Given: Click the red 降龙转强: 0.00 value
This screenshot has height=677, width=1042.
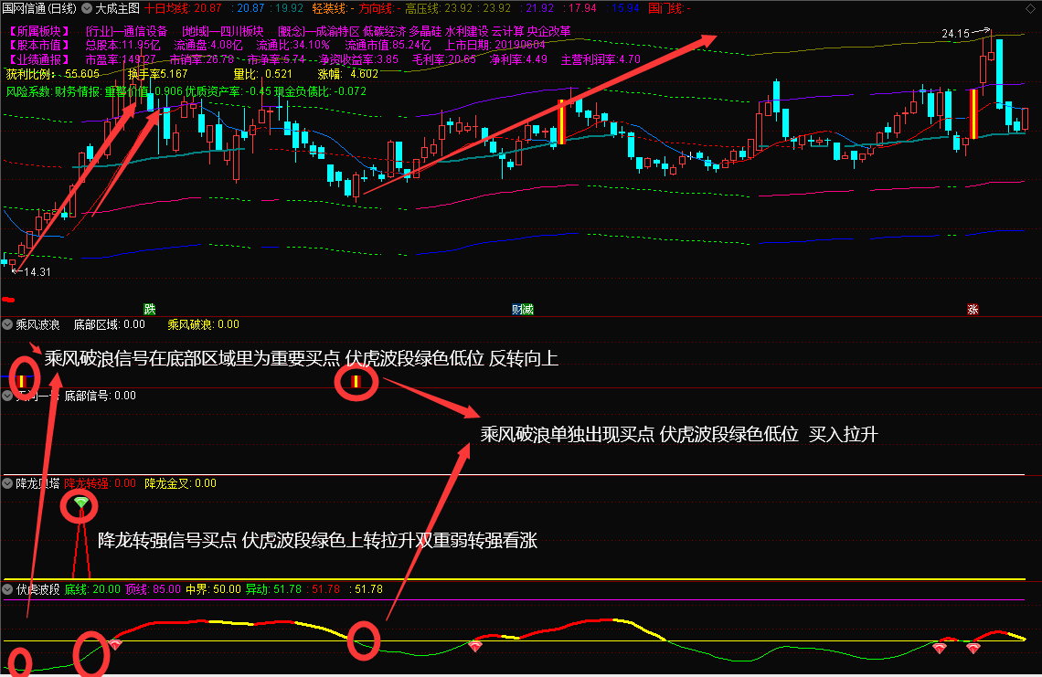Looking at the screenshot, I should (100, 483).
